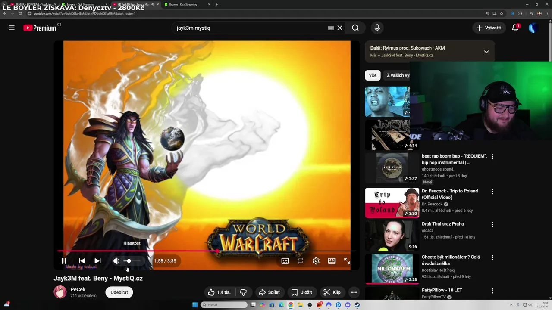Image resolution: width=552 pixels, height=310 pixels.
Task: Adjust the player volume slider
Action: 132,261
